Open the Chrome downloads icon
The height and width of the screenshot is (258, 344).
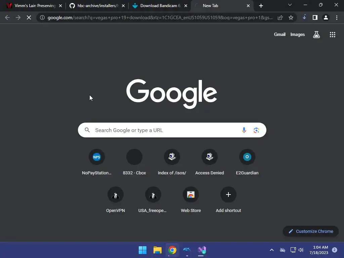[304, 17]
